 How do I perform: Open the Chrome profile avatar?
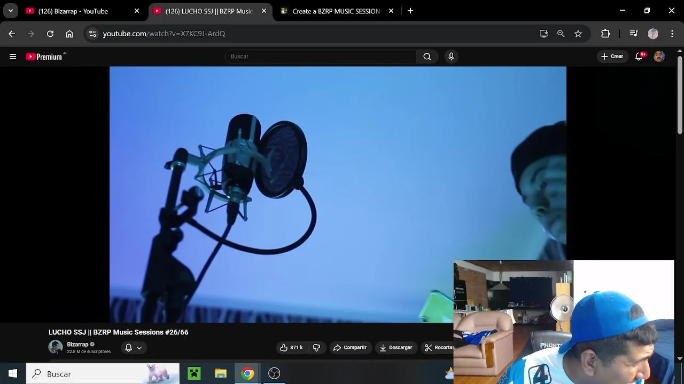(x=653, y=34)
